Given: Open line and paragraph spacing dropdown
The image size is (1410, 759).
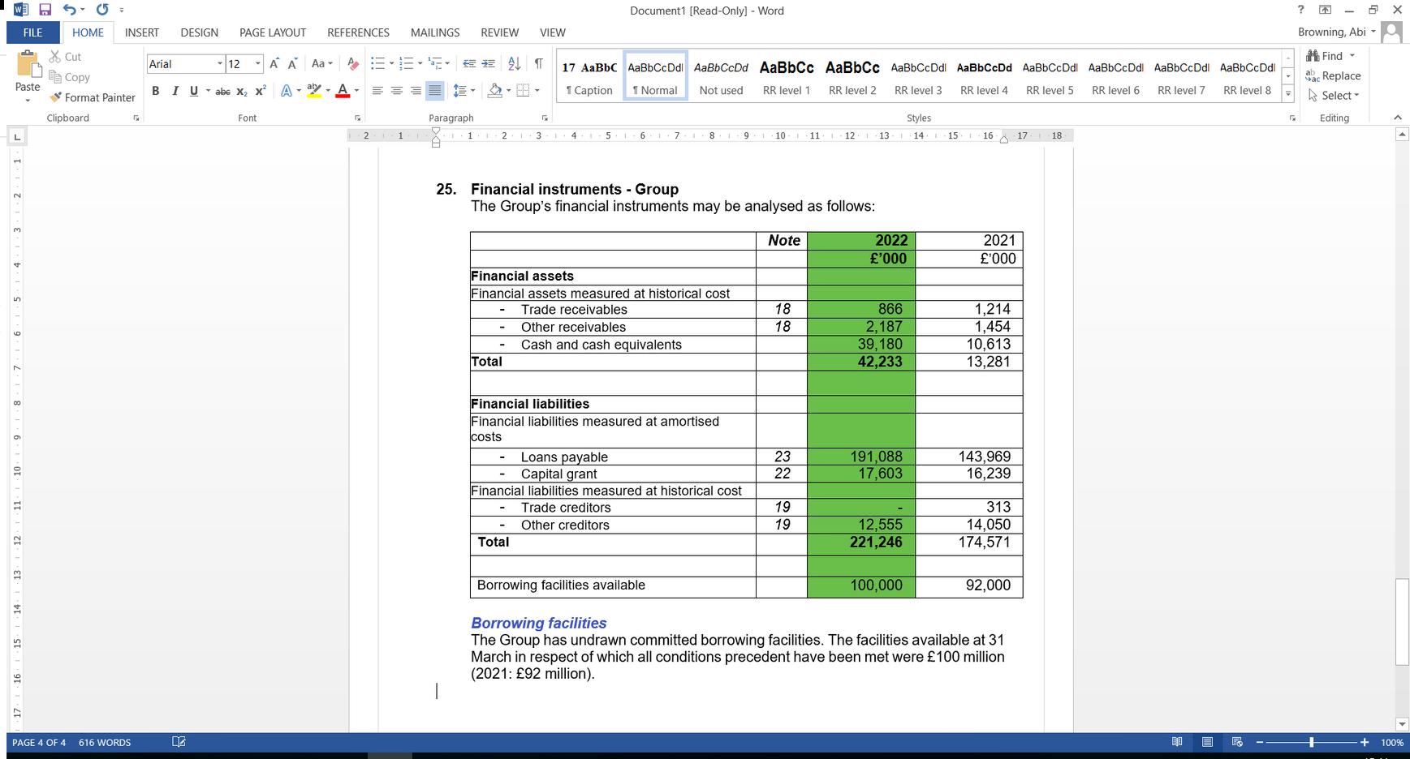Looking at the screenshot, I should [464, 91].
